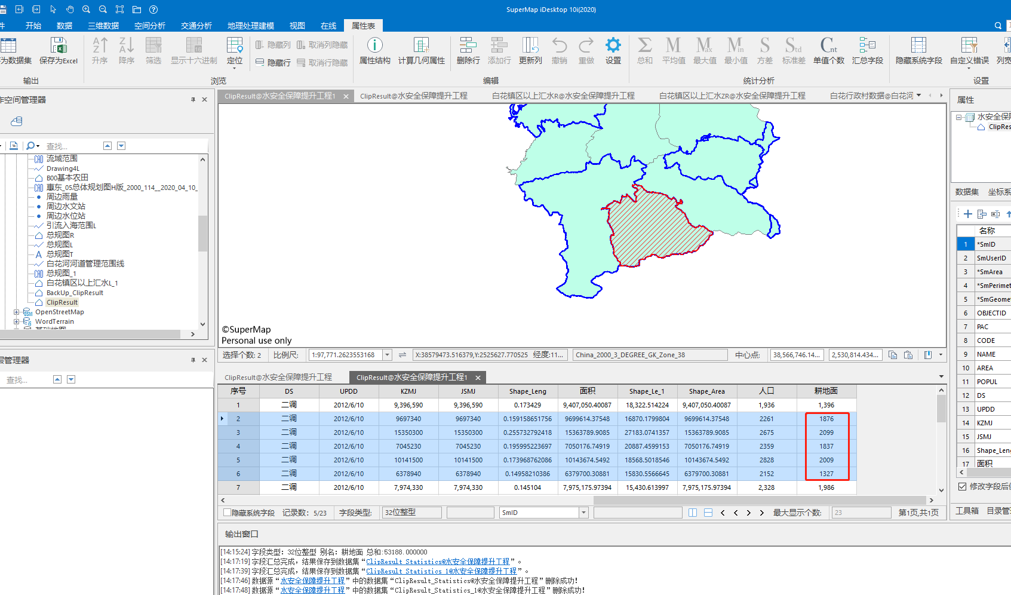Toggle the 修改字段后 checkbox
Screen dimensions: 1011x595
(962, 486)
